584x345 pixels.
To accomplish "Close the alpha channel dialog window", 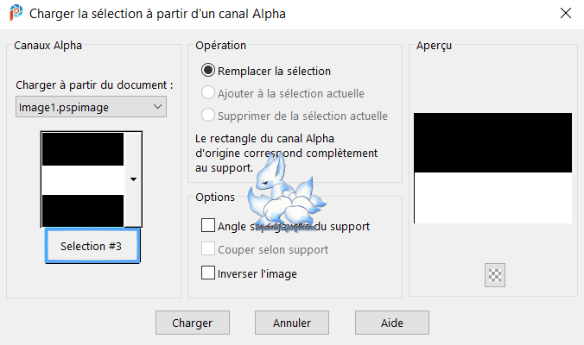I will (565, 14).
